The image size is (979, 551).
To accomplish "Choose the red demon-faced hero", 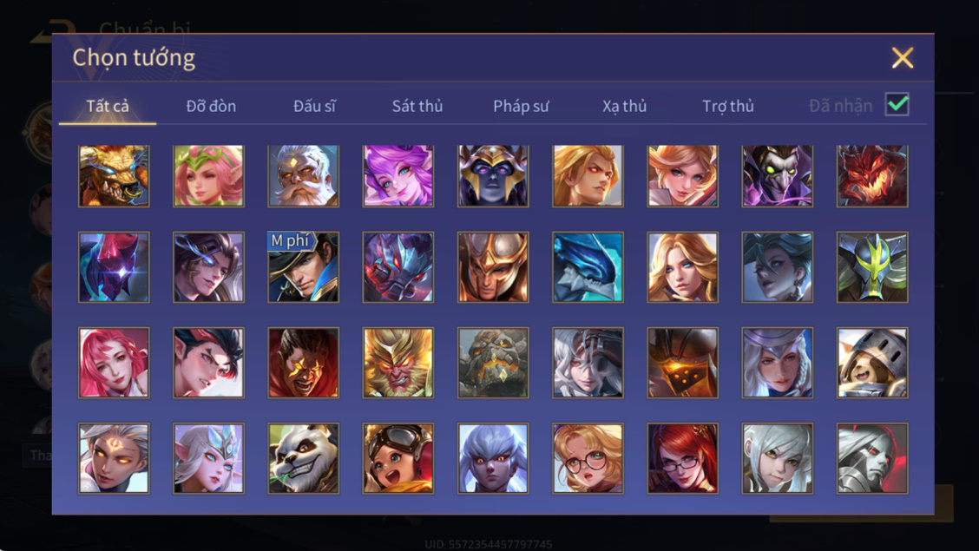I will pos(872,175).
